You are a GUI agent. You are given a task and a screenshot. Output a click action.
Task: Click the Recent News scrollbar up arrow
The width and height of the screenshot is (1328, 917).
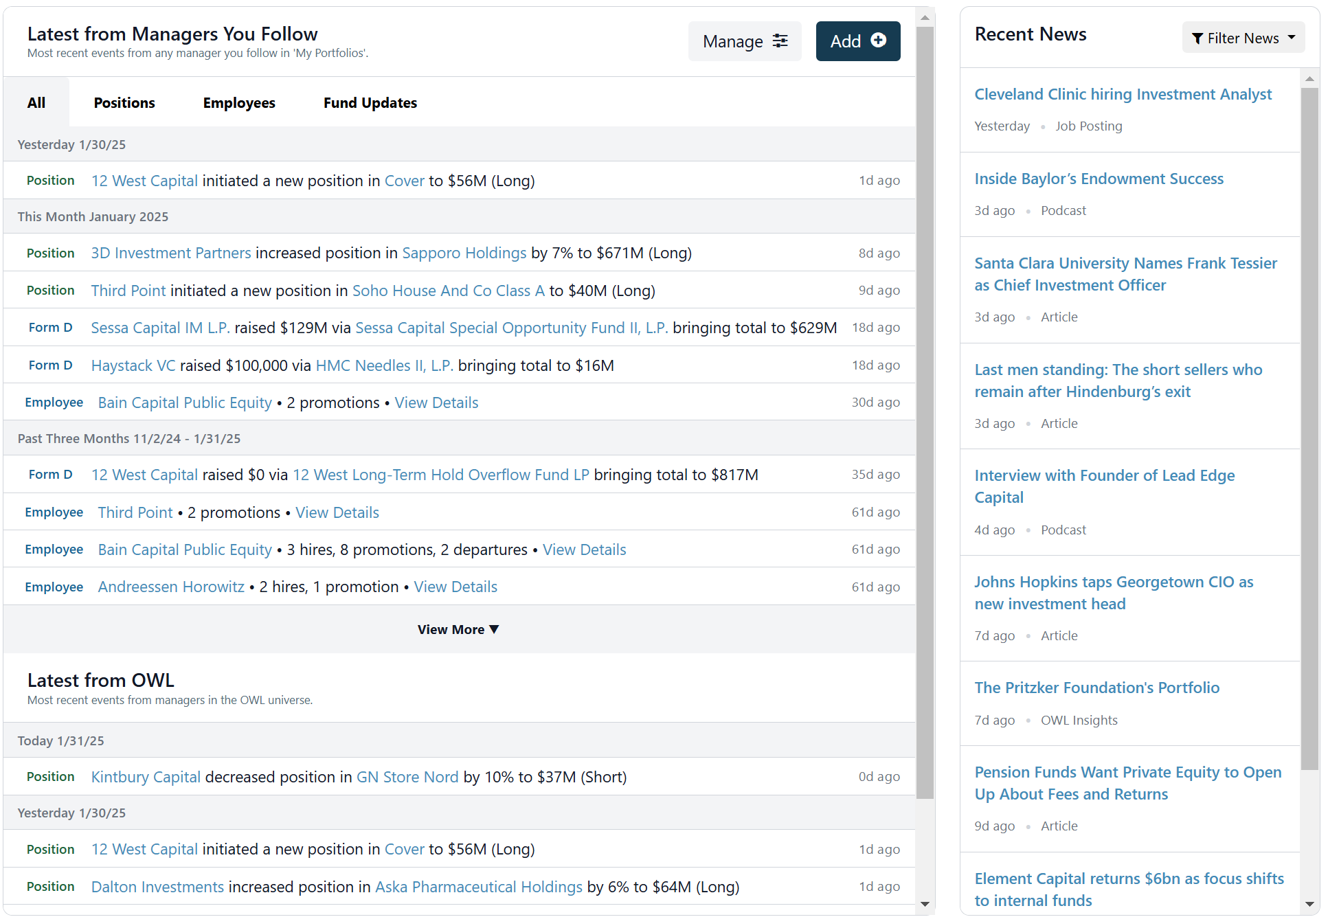[x=1309, y=79]
